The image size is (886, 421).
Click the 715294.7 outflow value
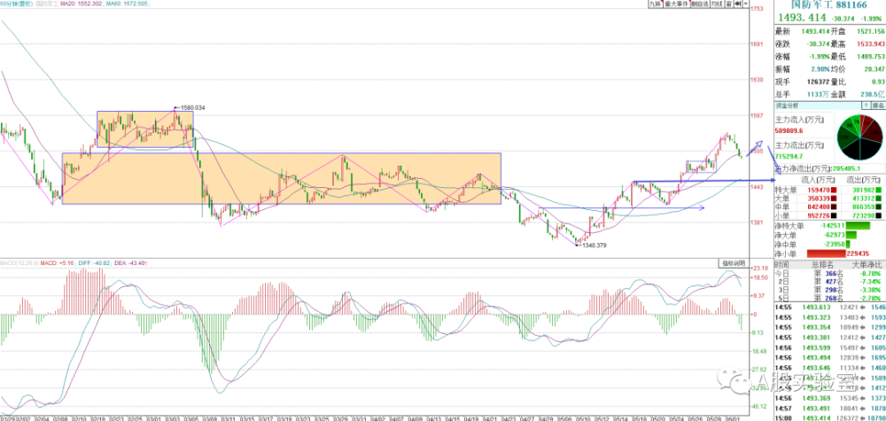pos(790,155)
